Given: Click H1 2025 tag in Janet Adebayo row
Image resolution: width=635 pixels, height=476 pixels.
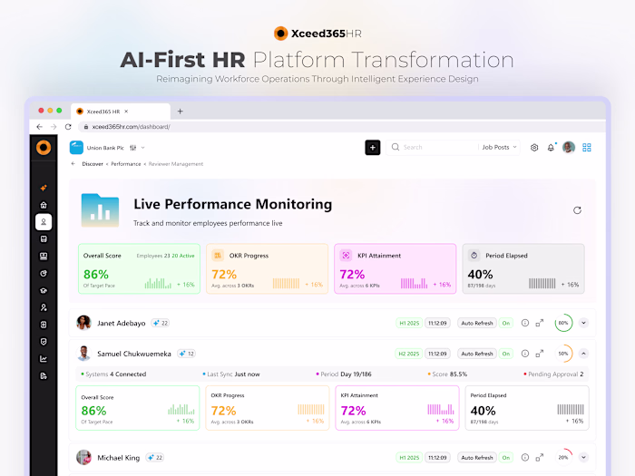Looking at the screenshot, I should point(409,323).
